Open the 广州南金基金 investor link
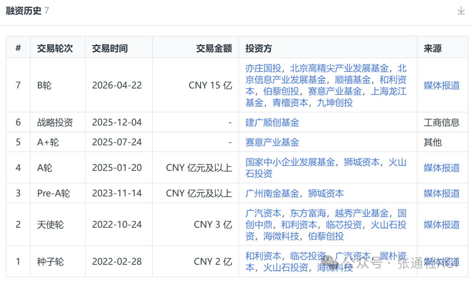 tap(272, 194)
